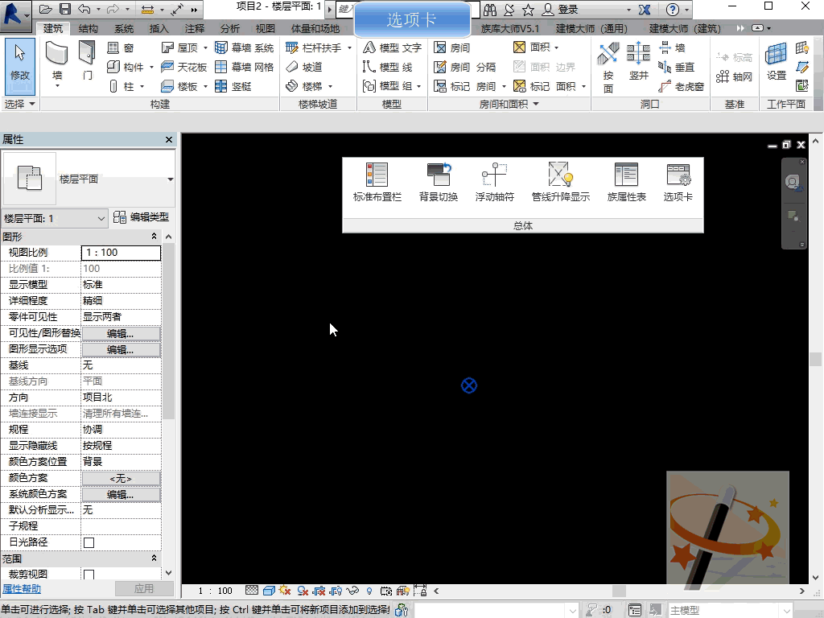Choose the 构件 component tool

click(x=125, y=67)
